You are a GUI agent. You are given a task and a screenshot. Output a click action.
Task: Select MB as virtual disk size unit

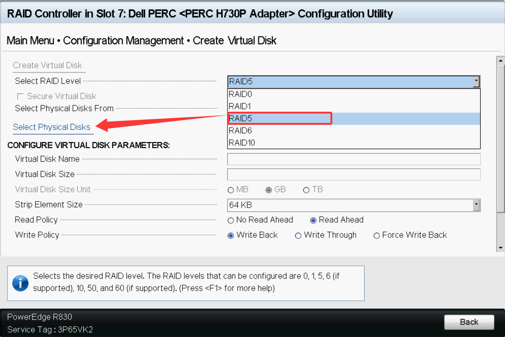coord(231,190)
